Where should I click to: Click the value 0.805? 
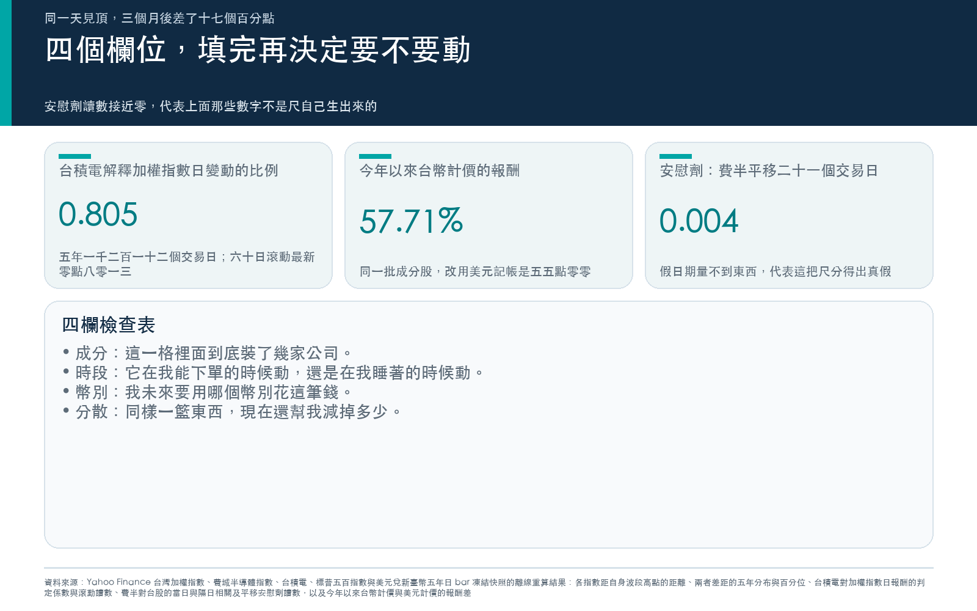pyautogui.click(x=98, y=214)
